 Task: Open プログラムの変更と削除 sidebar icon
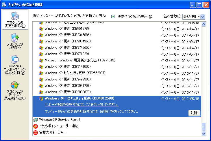15,20
